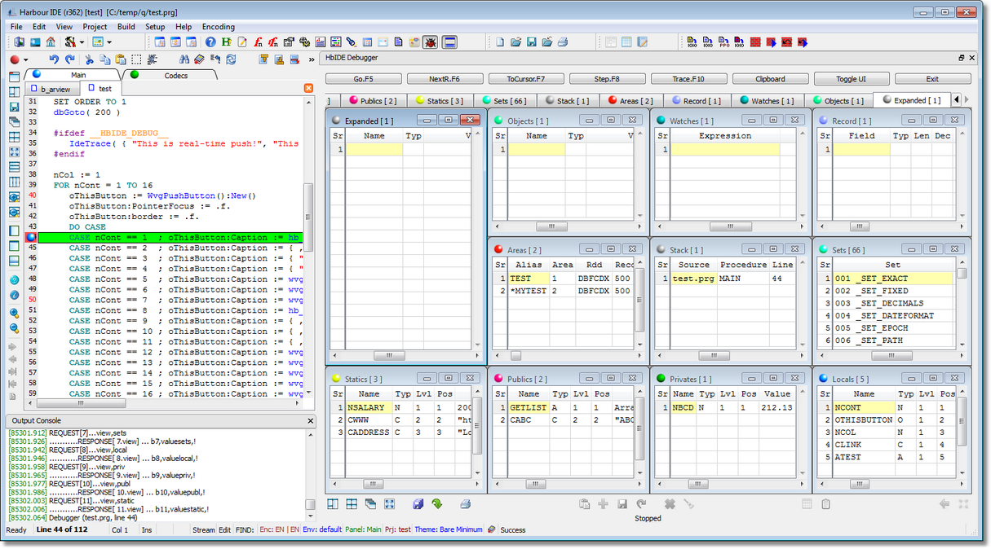Select the red record macro icon
The width and height of the screenshot is (991, 549).
pos(15,59)
